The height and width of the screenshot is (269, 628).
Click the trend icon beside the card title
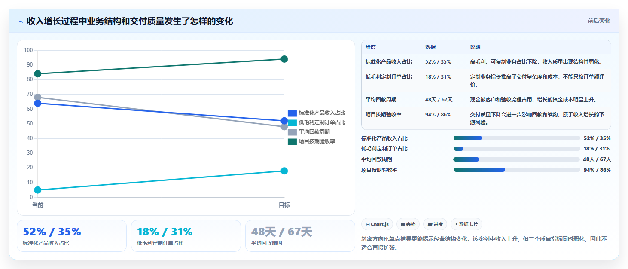(20, 21)
